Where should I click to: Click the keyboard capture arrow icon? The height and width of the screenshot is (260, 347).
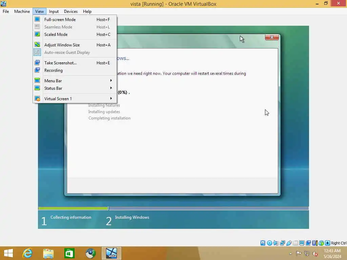(328, 243)
